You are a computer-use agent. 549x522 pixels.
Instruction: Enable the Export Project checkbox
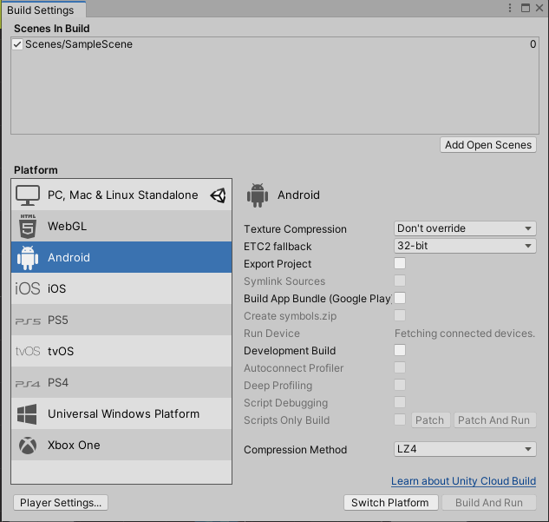400,263
